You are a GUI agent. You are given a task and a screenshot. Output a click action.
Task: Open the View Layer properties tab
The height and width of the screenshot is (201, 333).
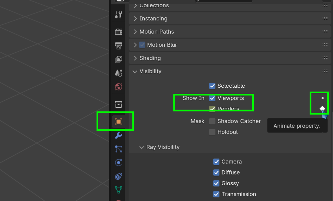[119, 59]
